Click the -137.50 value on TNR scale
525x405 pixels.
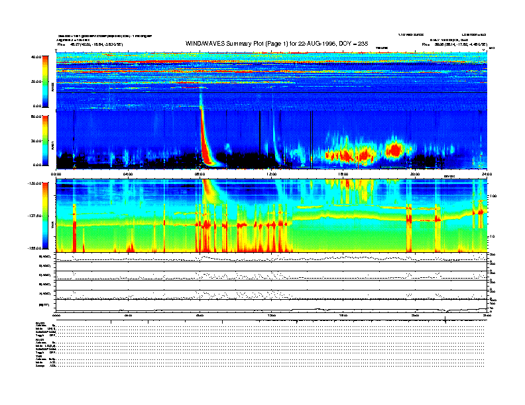point(35,216)
